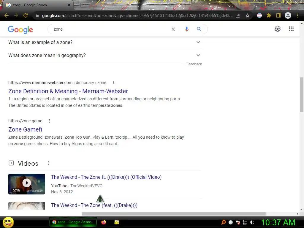Click the scroll-right arrow at the bottom
Image resolution: width=304 pixels, height=228 pixels.
coord(297,214)
